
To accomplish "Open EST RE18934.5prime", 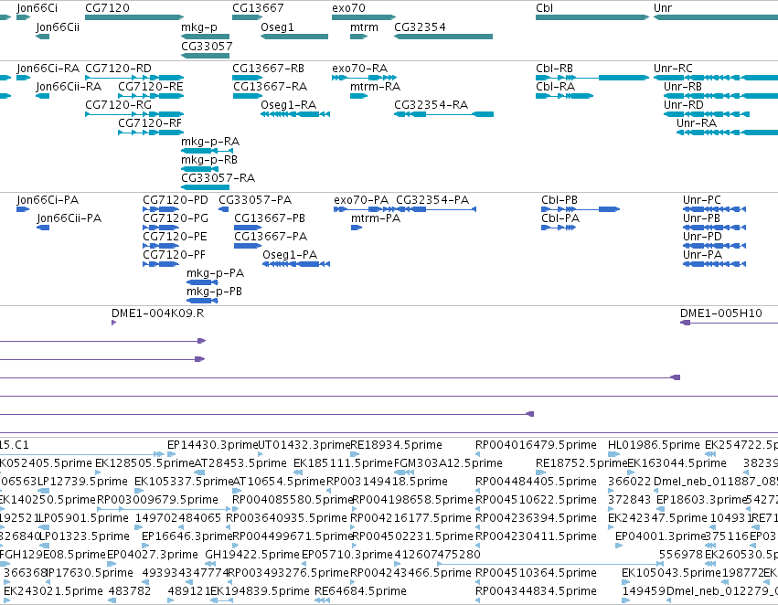I will tap(396, 445).
